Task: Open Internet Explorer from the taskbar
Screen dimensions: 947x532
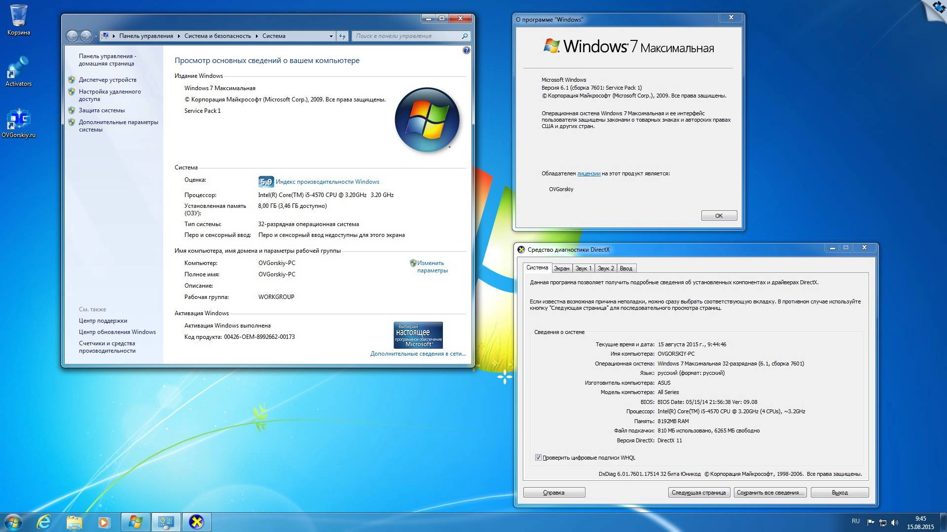Action: [45, 522]
